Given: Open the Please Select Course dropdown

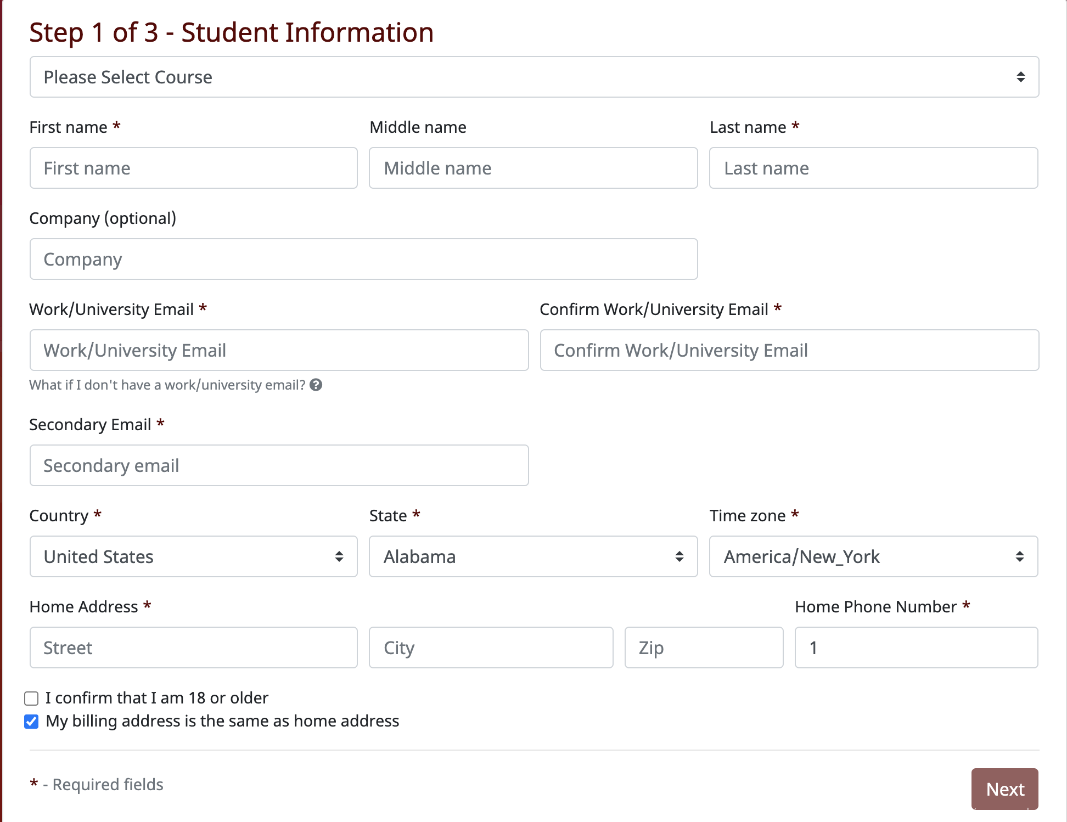Looking at the screenshot, I should pos(533,77).
